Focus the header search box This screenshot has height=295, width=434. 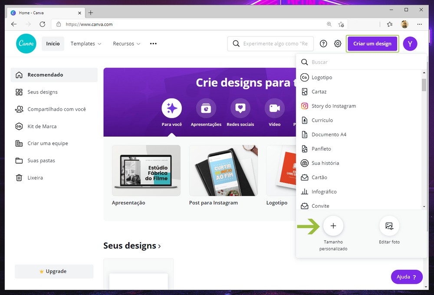[270, 43]
